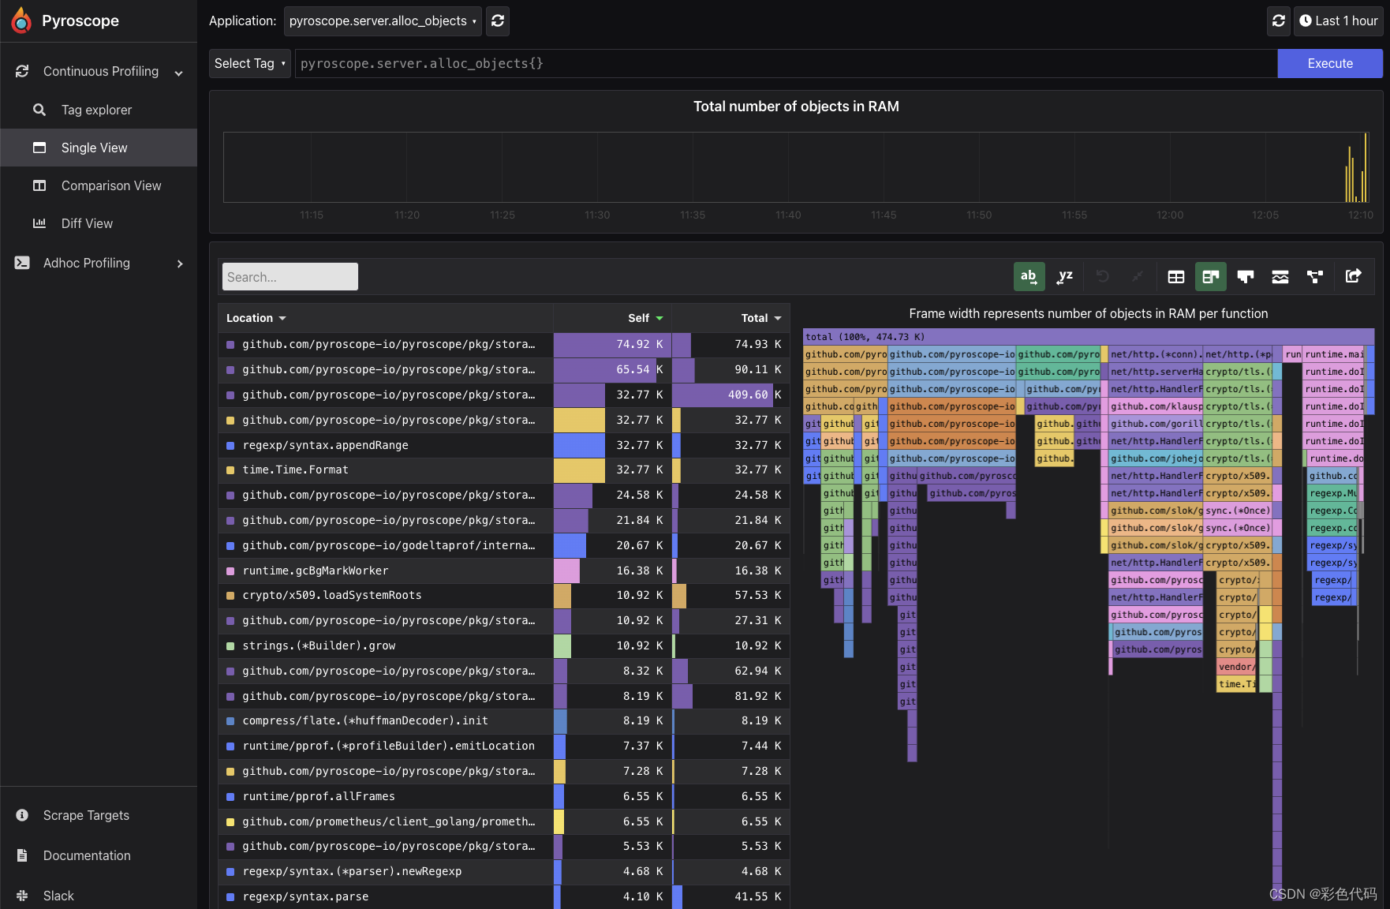This screenshot has width=1390, height=909.
Task: Focus the query input field
Action: pyautogui.click(x=786, y=63)
